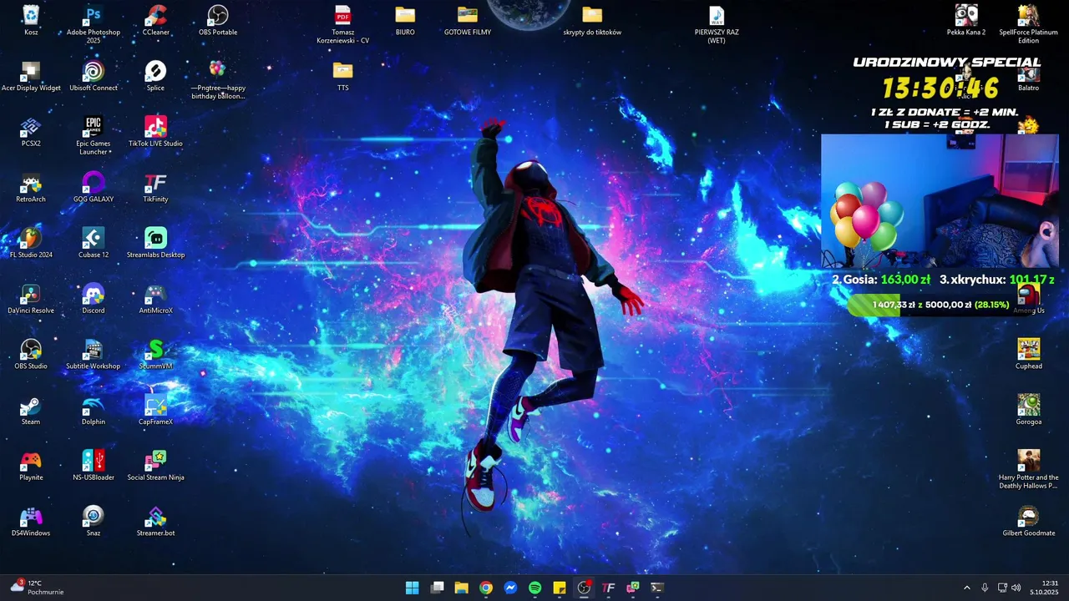The height and width of the screenshot is (601, 1069).
Task: Select the Harry Potter Deathly Hallows shortcut
Action: coord(1028,470)
